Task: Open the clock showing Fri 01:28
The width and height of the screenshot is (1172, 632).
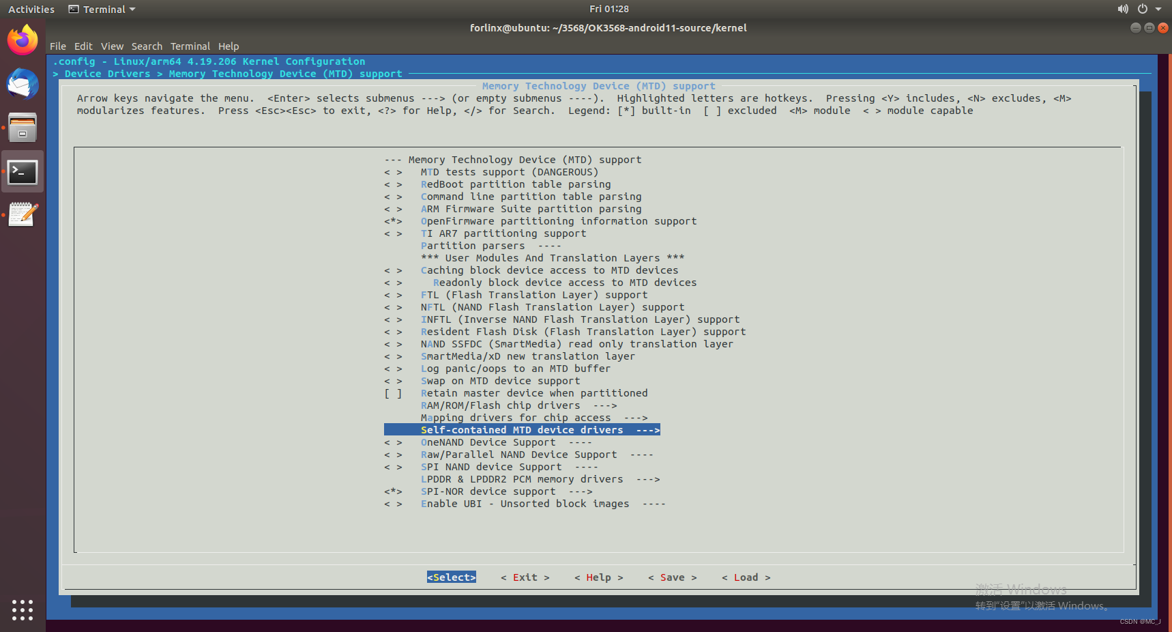Action: 609,9
